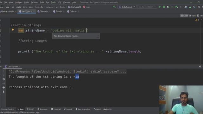Open Run panel settings gear icon
The image size is (203, 114).
coord(200,66)
